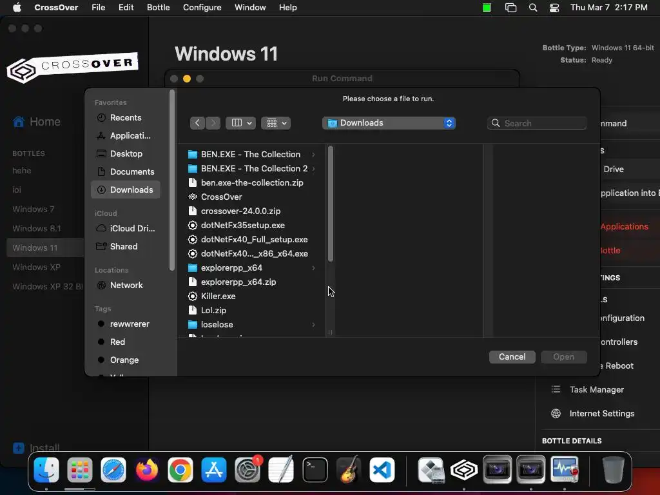
Task: Select the Windows 8.1 bottle
Action: coord(37,228)
